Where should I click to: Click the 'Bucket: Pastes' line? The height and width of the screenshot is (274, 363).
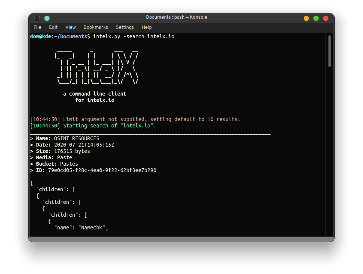(x=54, y=164)
